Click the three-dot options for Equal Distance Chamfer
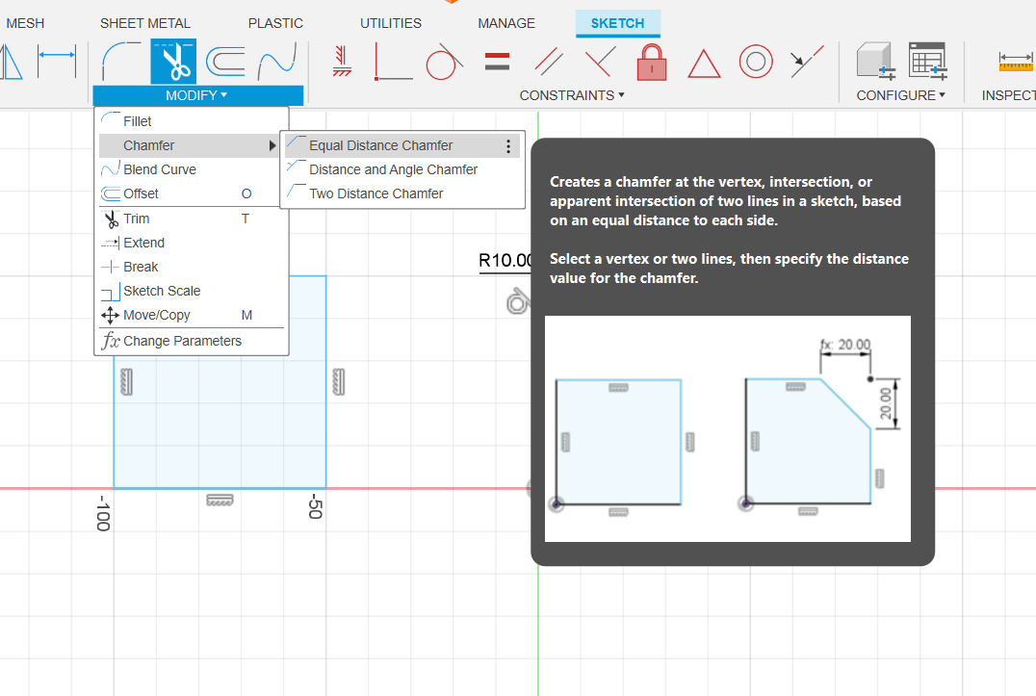The height and width of the screenshot is (696, 1036). [x=508, y=146]
